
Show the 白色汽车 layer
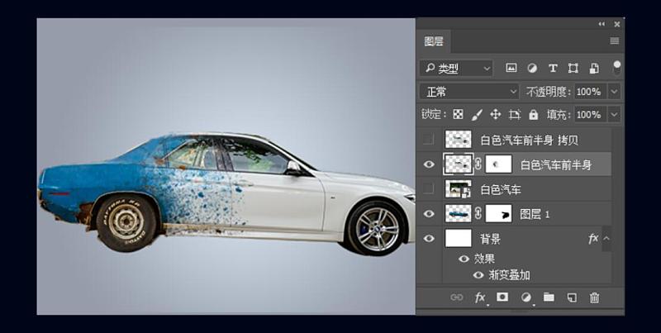[x=429, y=189]
